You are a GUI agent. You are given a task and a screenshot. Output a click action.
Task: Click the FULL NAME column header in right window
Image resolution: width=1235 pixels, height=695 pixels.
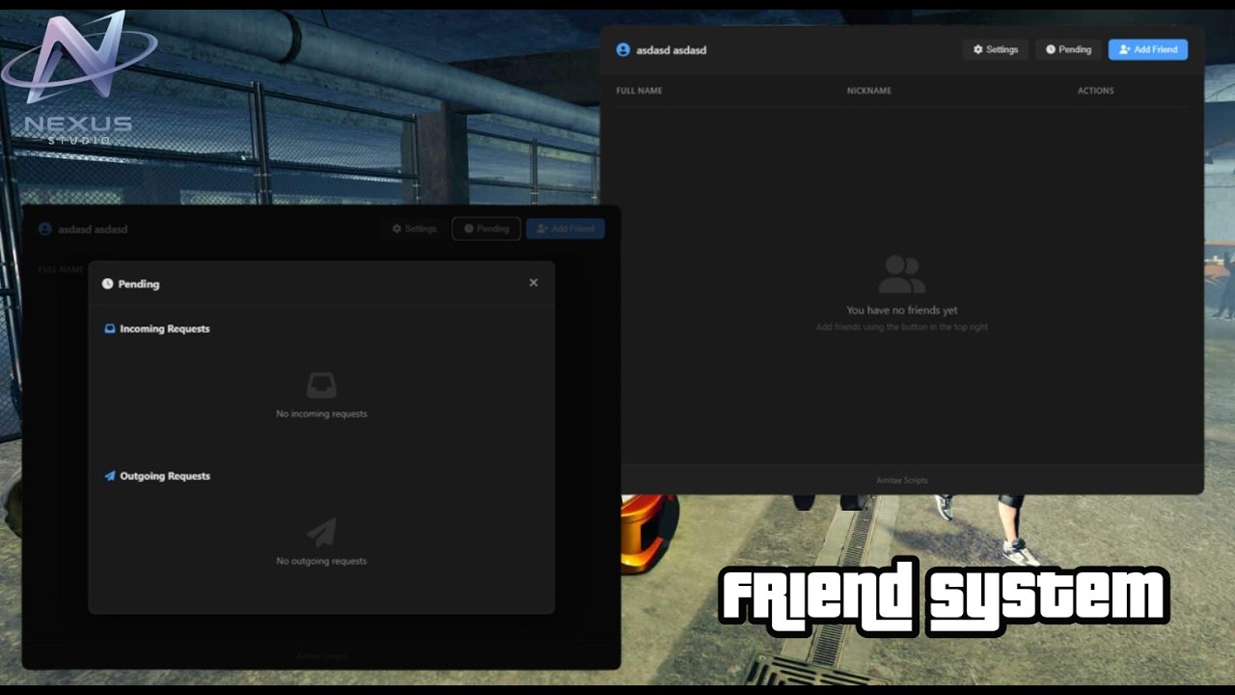[640, 91]
